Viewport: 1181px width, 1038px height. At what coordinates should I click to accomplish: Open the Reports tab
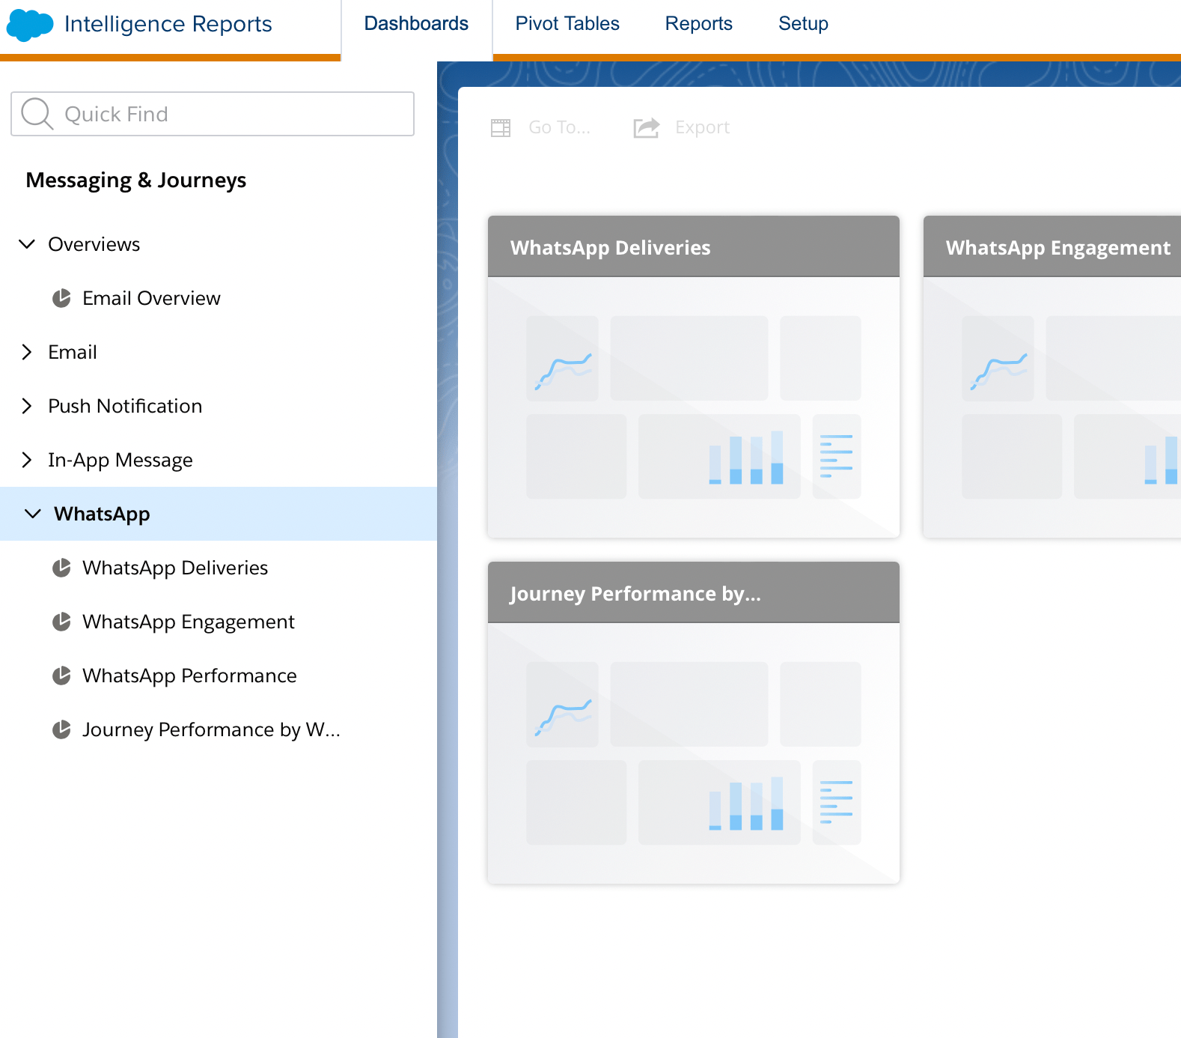(x=699, y=24)
